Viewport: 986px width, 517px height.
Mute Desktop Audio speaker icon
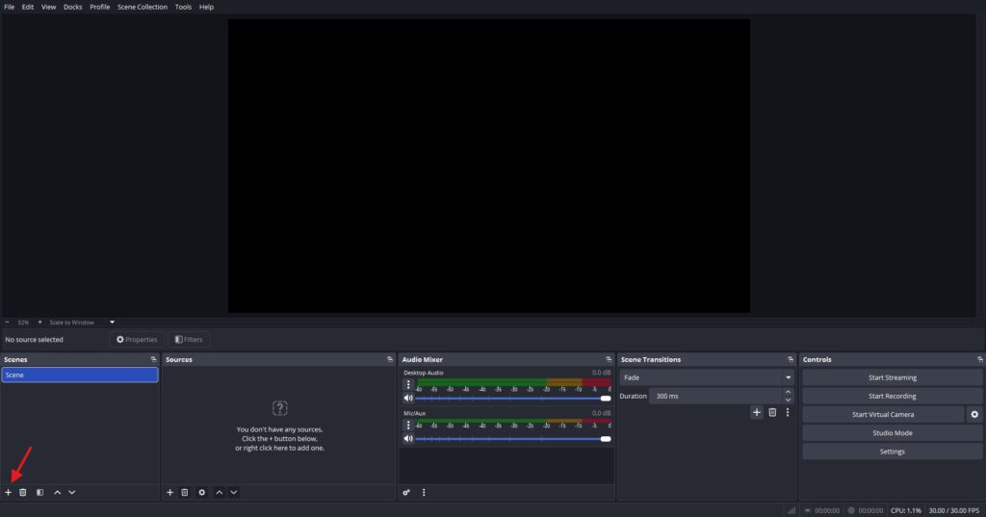click(x=408, y=398)
